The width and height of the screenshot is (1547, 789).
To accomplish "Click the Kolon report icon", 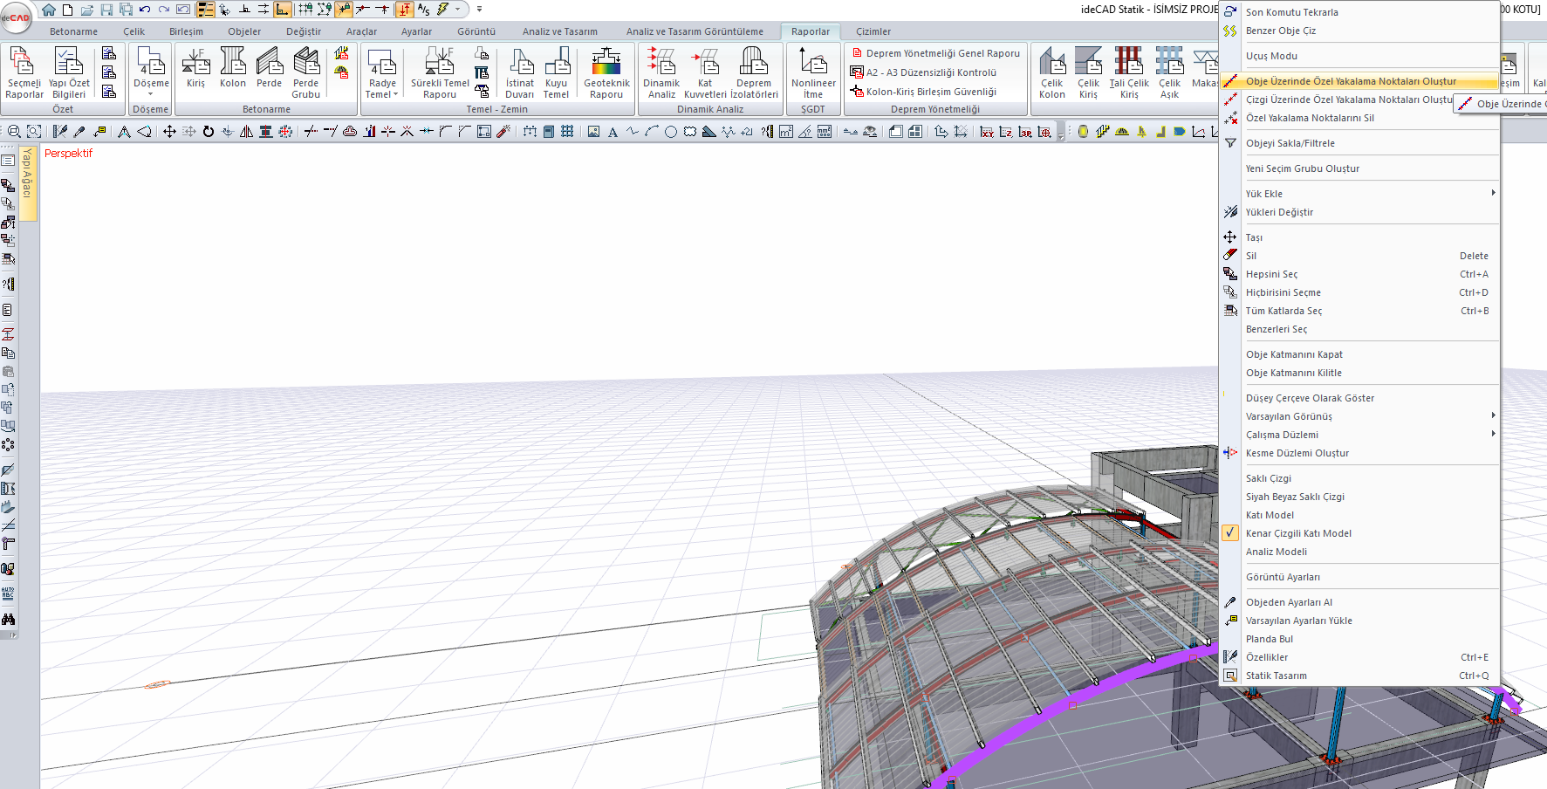I will tap(233, 68).
